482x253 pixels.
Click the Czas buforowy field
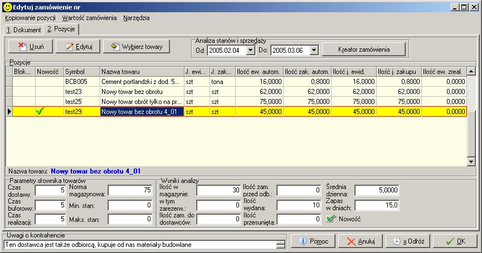pyautogui.click(x=50, y=205)
